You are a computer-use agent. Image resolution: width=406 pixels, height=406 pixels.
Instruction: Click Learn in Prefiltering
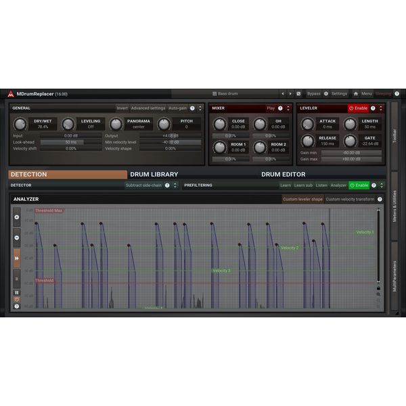(x=286, y=185)
